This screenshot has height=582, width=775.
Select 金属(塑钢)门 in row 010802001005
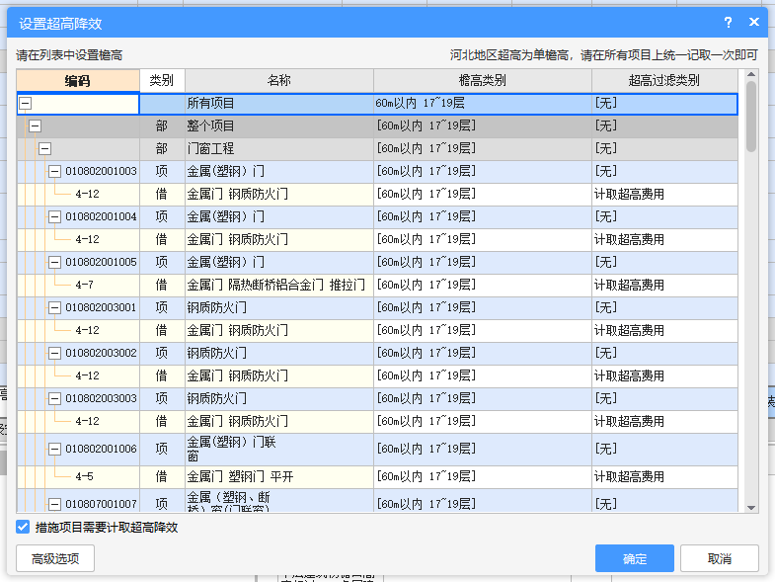tap(279, 262)
